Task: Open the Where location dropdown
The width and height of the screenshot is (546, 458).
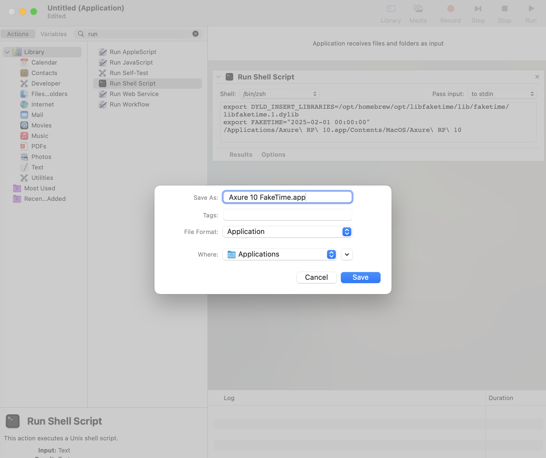Action: 280,254
